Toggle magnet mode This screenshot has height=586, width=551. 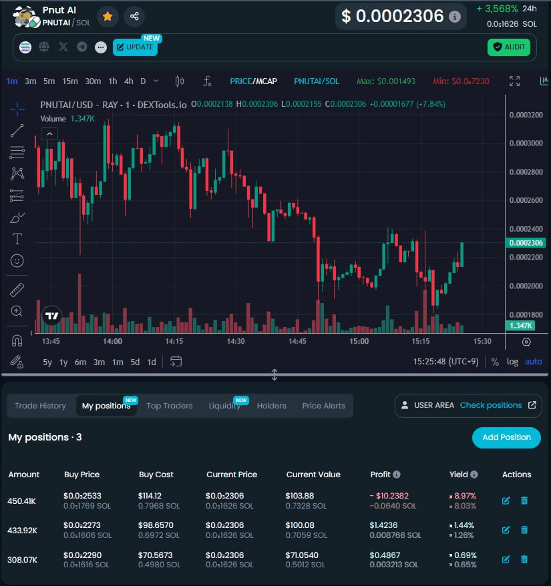point(17,341)
